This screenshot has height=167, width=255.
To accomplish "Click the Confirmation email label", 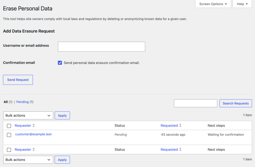I will pos(19,63).
